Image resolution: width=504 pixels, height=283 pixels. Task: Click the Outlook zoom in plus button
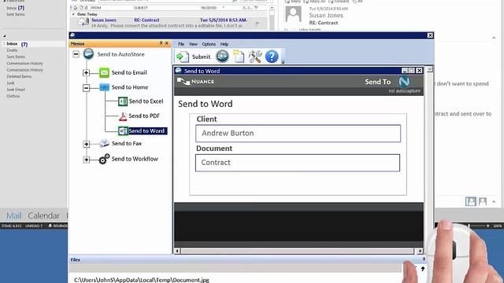pos(487,226)
